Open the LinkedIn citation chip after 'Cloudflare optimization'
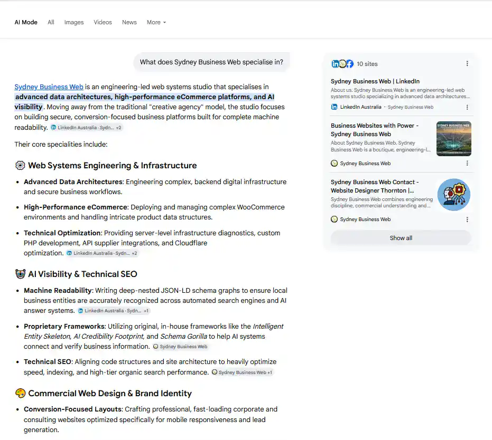 click(102, 253)
